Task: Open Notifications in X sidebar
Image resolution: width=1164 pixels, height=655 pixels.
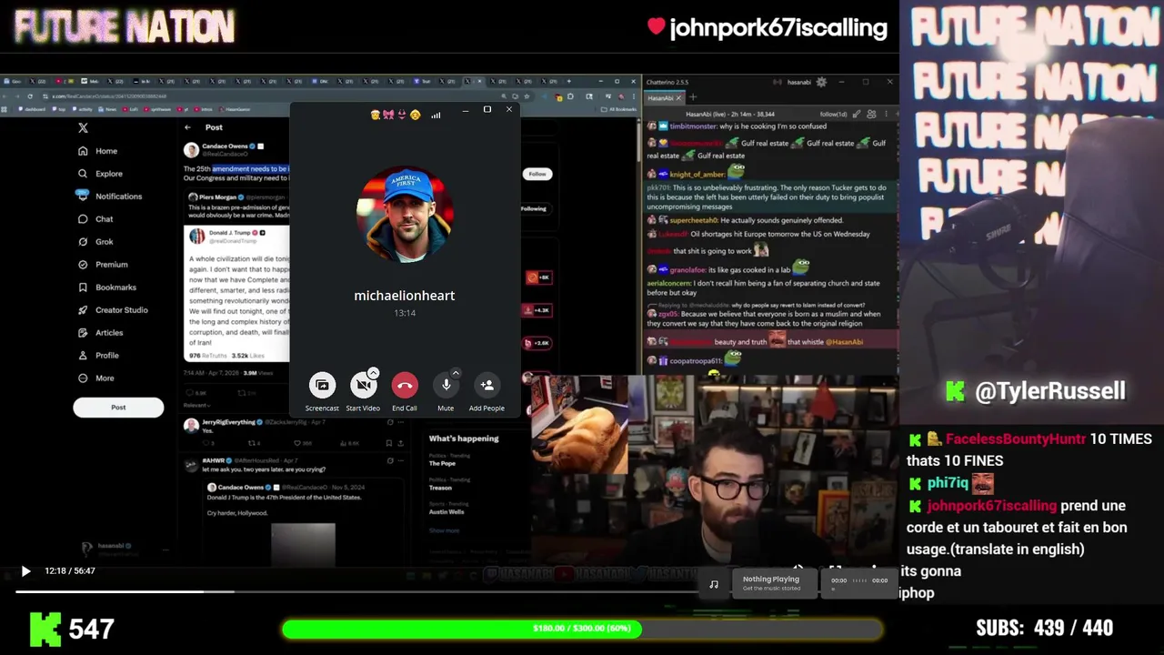Action: [109, 196]
